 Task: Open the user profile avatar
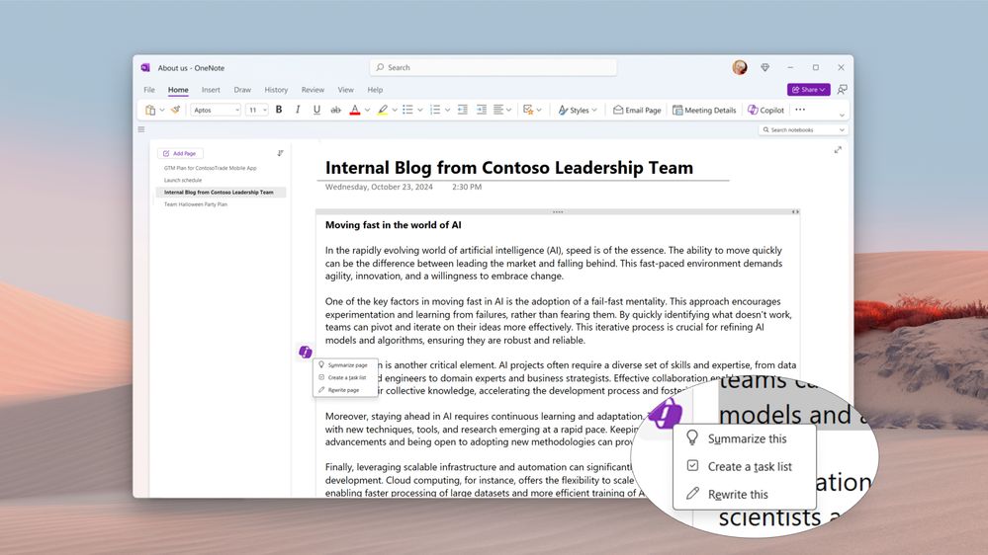[740, 67]
